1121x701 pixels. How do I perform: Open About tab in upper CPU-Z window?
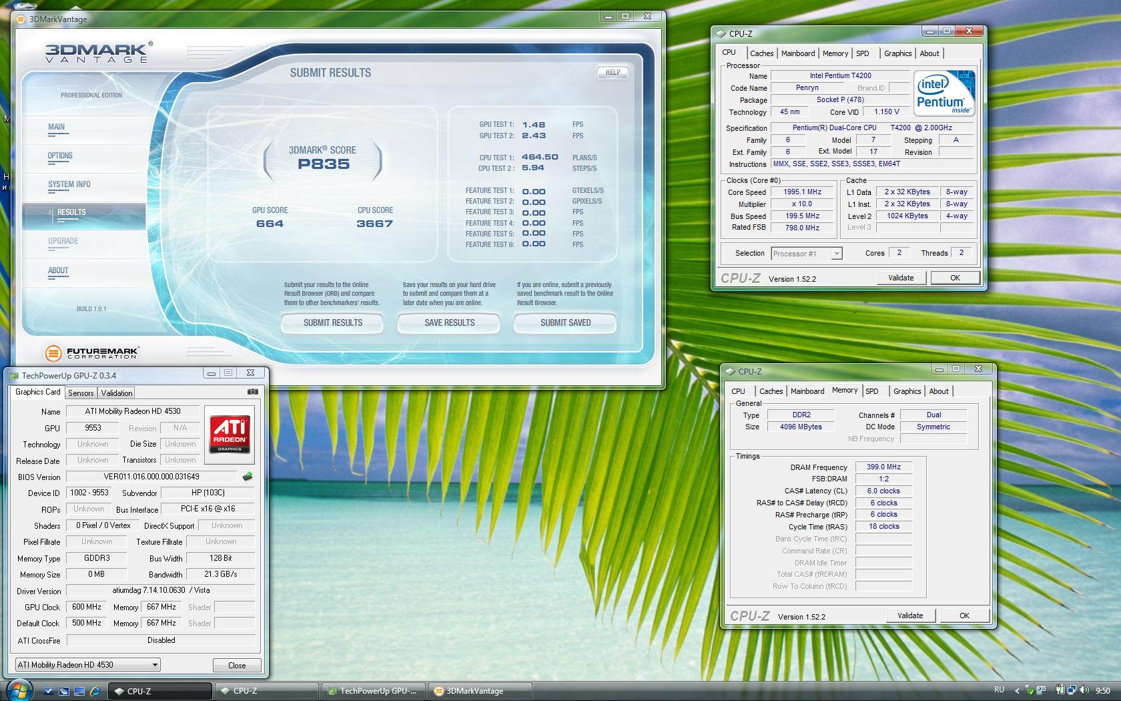coord(929,53)
